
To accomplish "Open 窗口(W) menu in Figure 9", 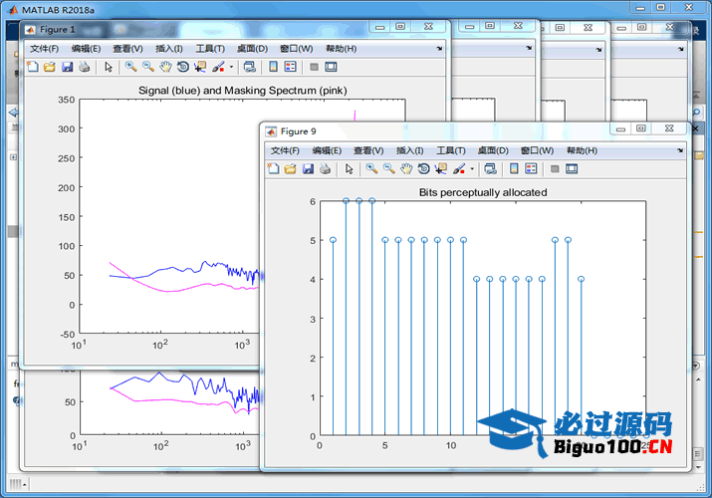I will [x=537, y=150].
